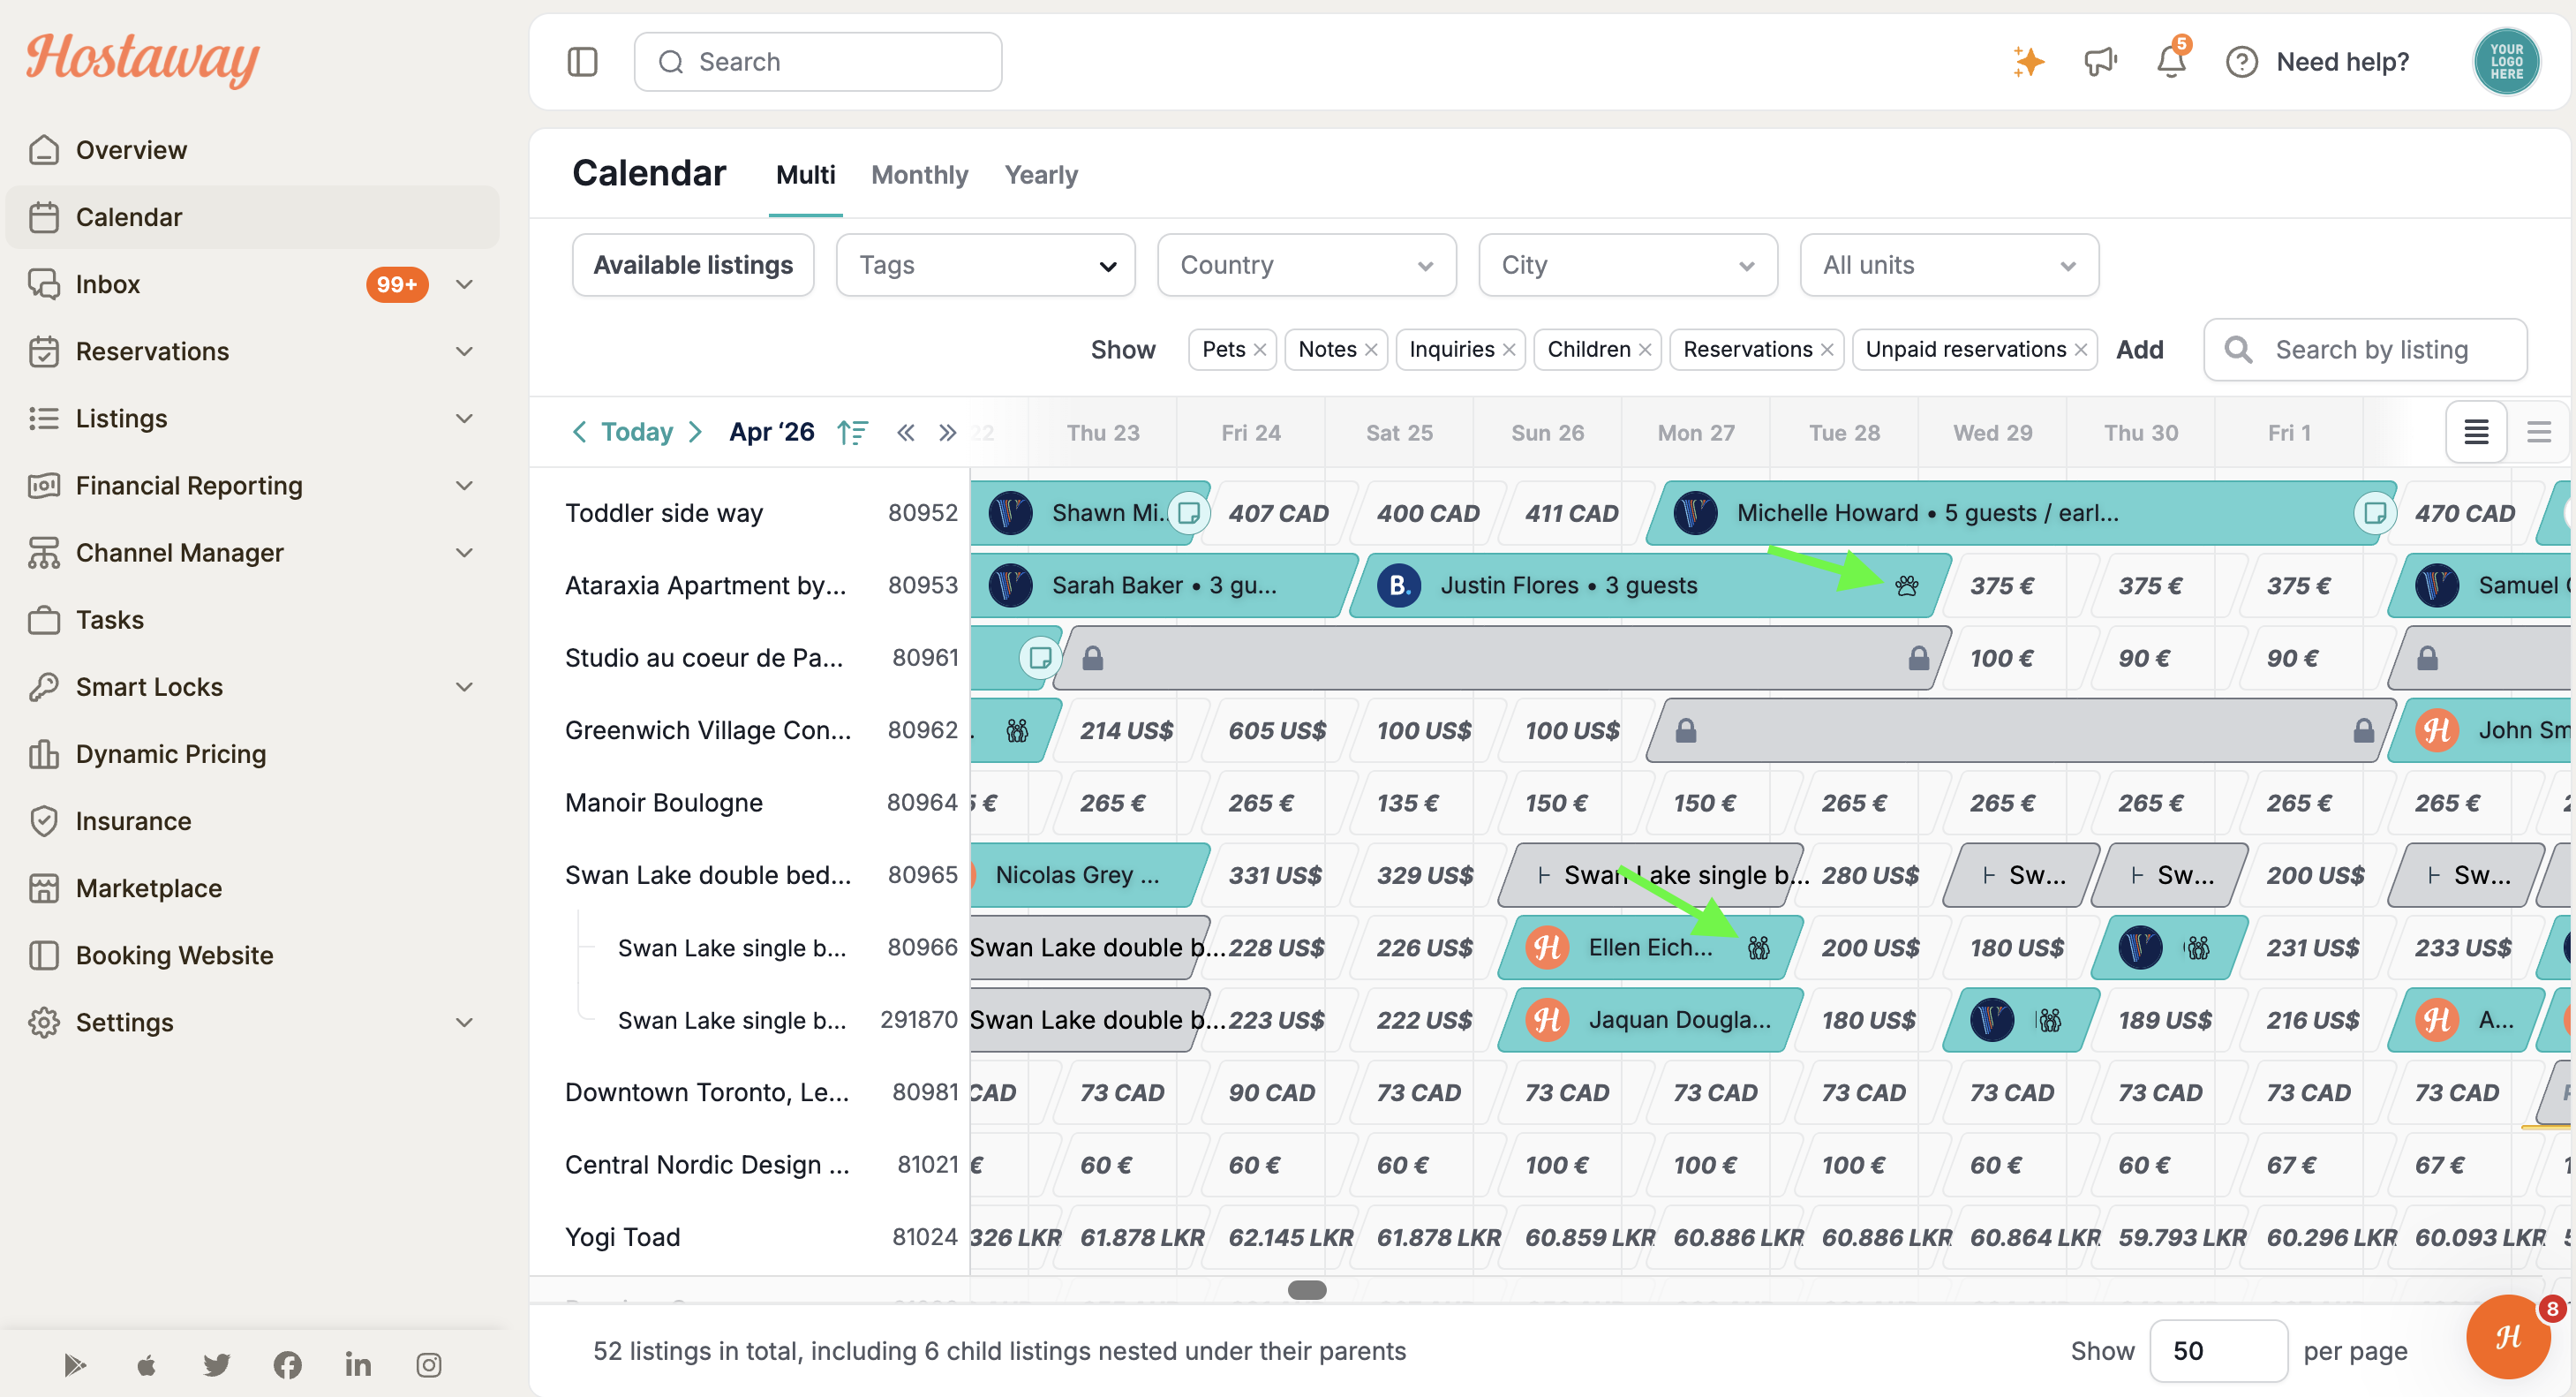
Task: Open the AI sparkle assistant icon
Action: coord(2028,62)
